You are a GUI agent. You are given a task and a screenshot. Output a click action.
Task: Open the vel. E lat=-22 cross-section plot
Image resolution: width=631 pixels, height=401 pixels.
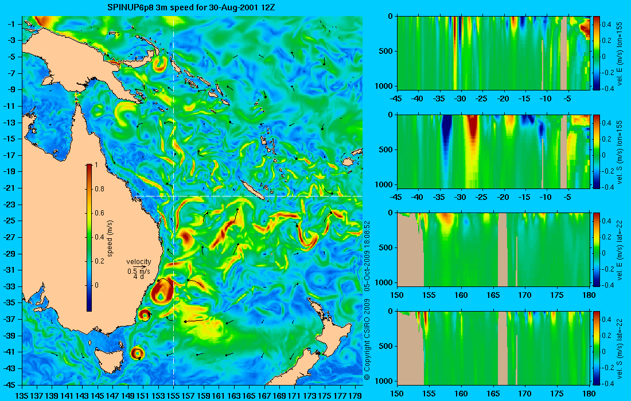click(x=493, y=250)
